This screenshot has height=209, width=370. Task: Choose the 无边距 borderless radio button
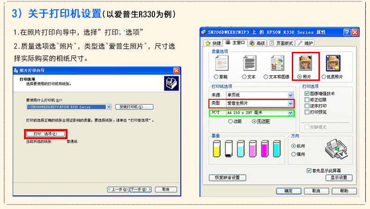tap(254, 122)
